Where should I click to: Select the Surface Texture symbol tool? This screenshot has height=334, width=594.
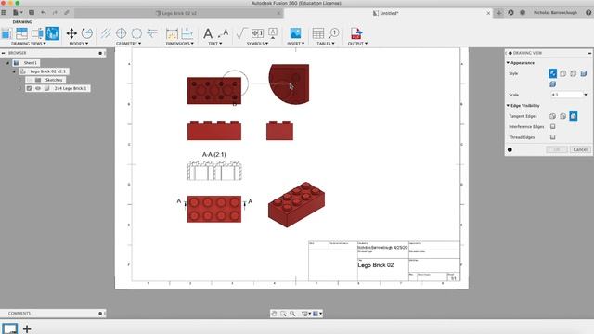click(x=241, y=33)
